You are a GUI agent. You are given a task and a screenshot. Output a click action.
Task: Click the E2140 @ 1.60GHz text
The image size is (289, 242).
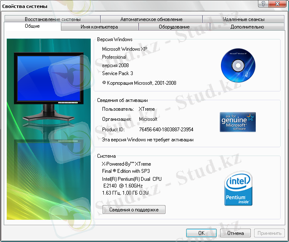[x=123, y=186]
